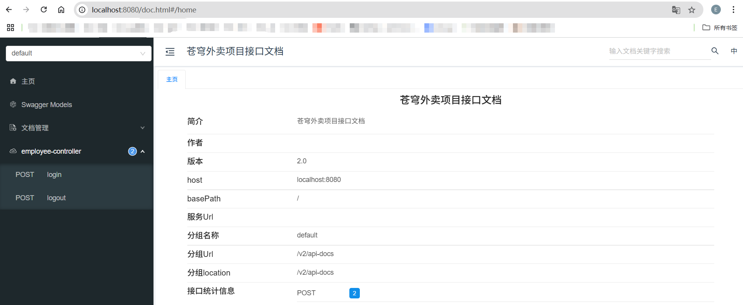Collapse the employee-controller group arrow

point(143,151)
